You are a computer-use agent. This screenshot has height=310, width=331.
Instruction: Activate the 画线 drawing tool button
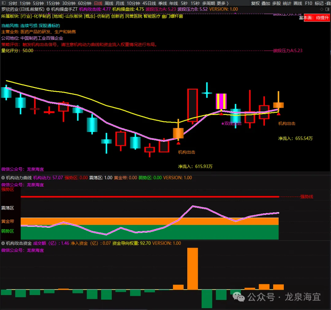click(x=298, y=3)
